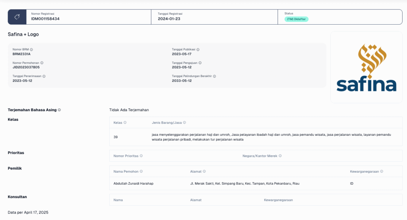The height and width of the screenshot is (220, 407).
Task: Click the Konsultan Nama column header
Action: [118, 200]
